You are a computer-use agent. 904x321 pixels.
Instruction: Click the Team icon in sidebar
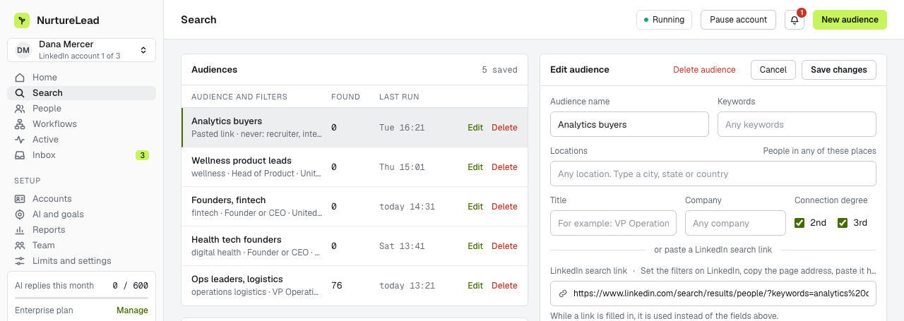pyautogui.click(x=20, y=246)
